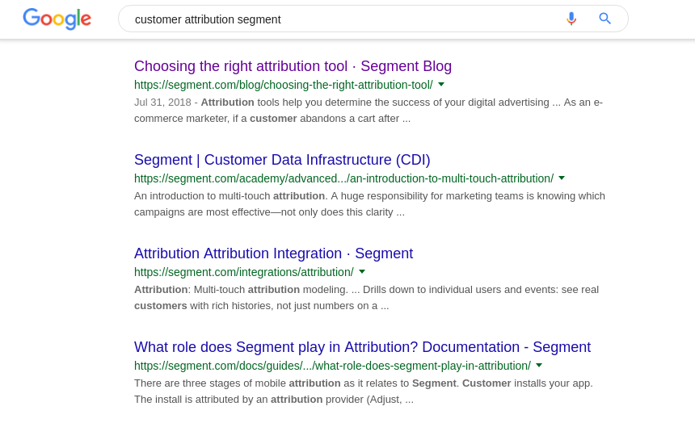This screenshot has width=695, height=423.
Task: Click the 'Multi-touch attribution modeling' snippet text
Action: tap(367, 298)
